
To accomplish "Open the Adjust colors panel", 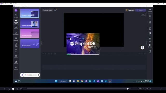I will (x=150, y=34).
